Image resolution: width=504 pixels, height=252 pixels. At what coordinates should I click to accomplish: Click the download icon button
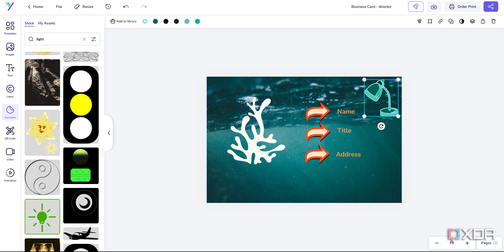click(x=434, y=7)
